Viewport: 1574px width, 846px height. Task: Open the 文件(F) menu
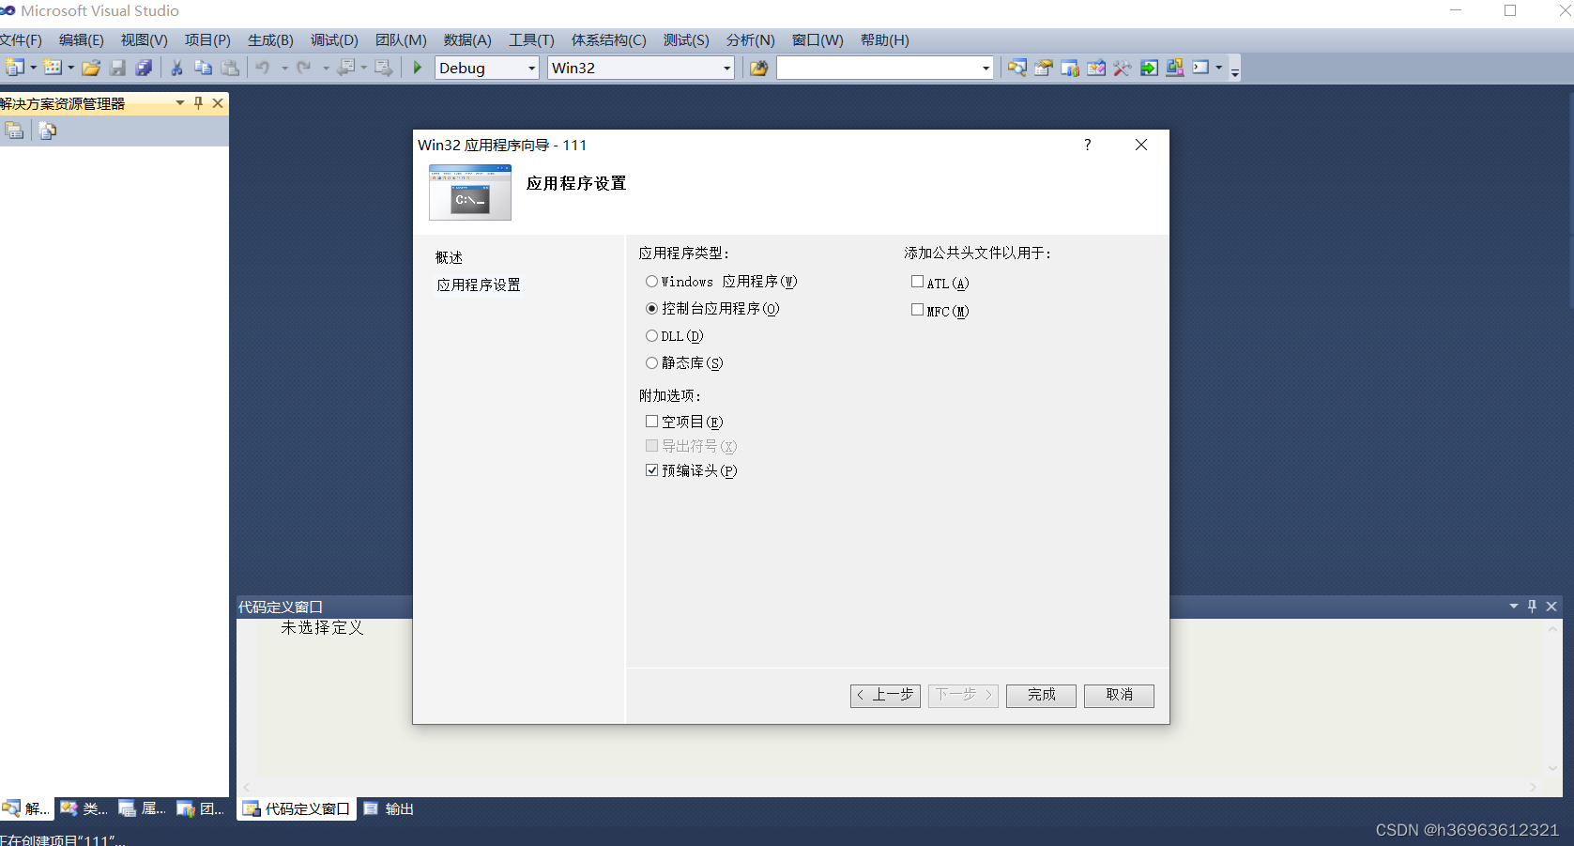tap(21, 40)
